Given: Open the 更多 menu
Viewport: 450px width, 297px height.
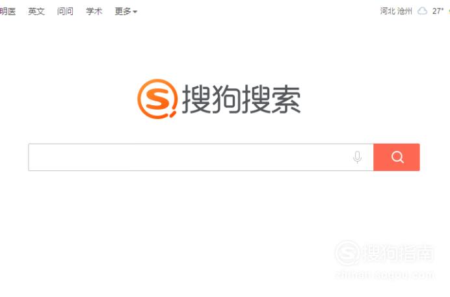Looking at the screenshot, I should pyautogui.click(x=126, y=11).
